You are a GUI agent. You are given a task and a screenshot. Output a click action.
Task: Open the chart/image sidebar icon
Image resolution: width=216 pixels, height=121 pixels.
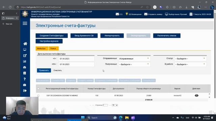pos(25,61)
